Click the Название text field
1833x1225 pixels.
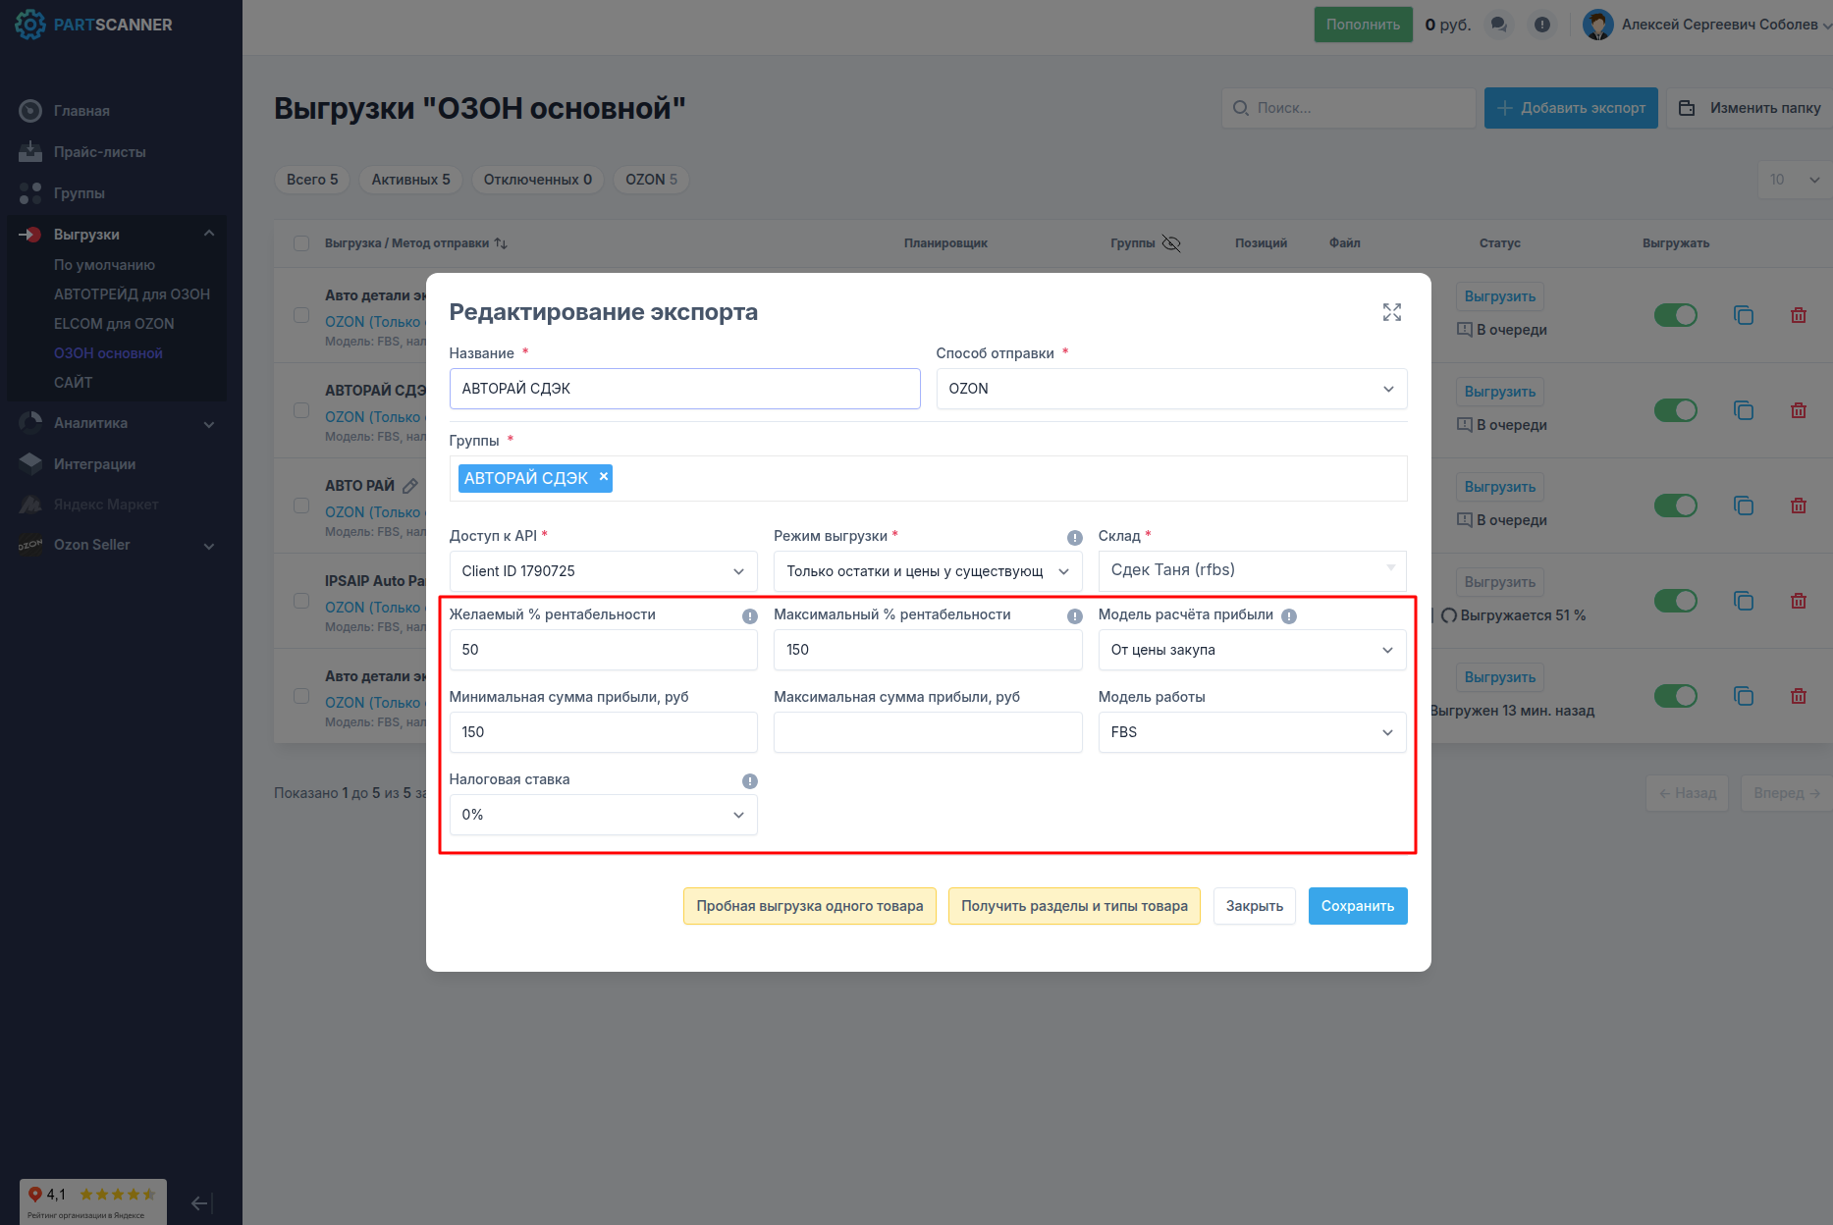[684, 389]
